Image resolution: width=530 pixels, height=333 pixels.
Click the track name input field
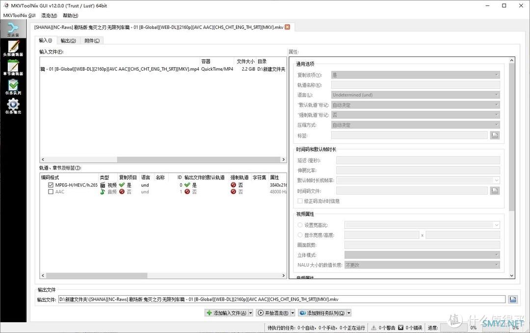[x=416, y=85]
